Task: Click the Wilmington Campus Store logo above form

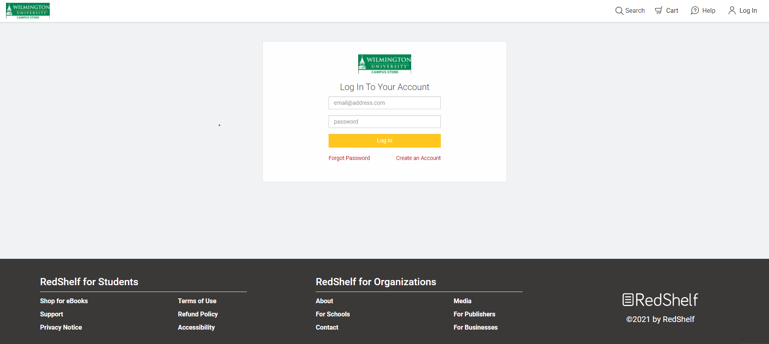Action: pyautogui.click(x=385, y=64)
